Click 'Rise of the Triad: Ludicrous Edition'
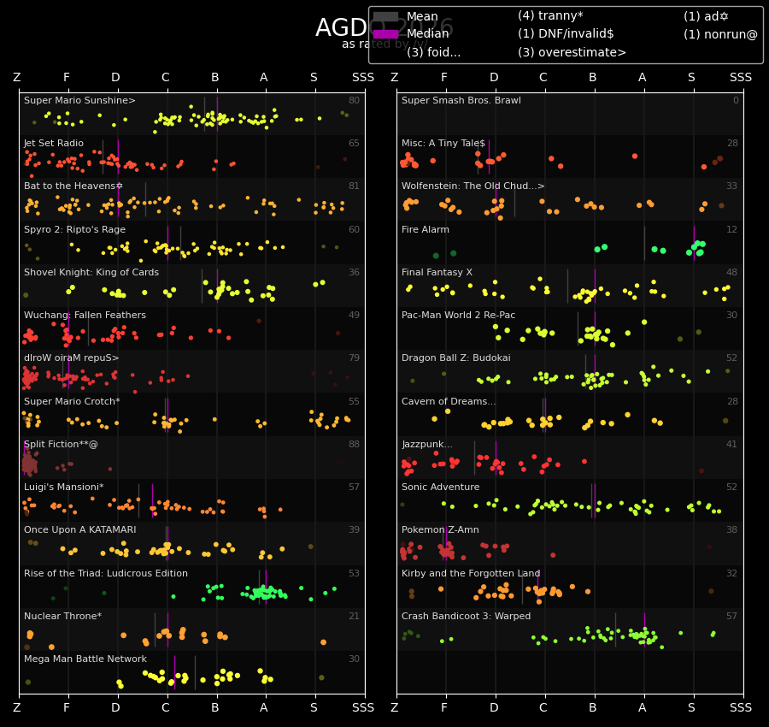 coord(106,573)
